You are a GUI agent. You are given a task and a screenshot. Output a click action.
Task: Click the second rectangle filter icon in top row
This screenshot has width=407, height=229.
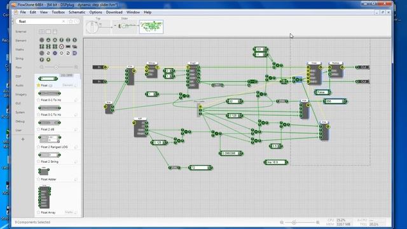(x=48, y=32)
